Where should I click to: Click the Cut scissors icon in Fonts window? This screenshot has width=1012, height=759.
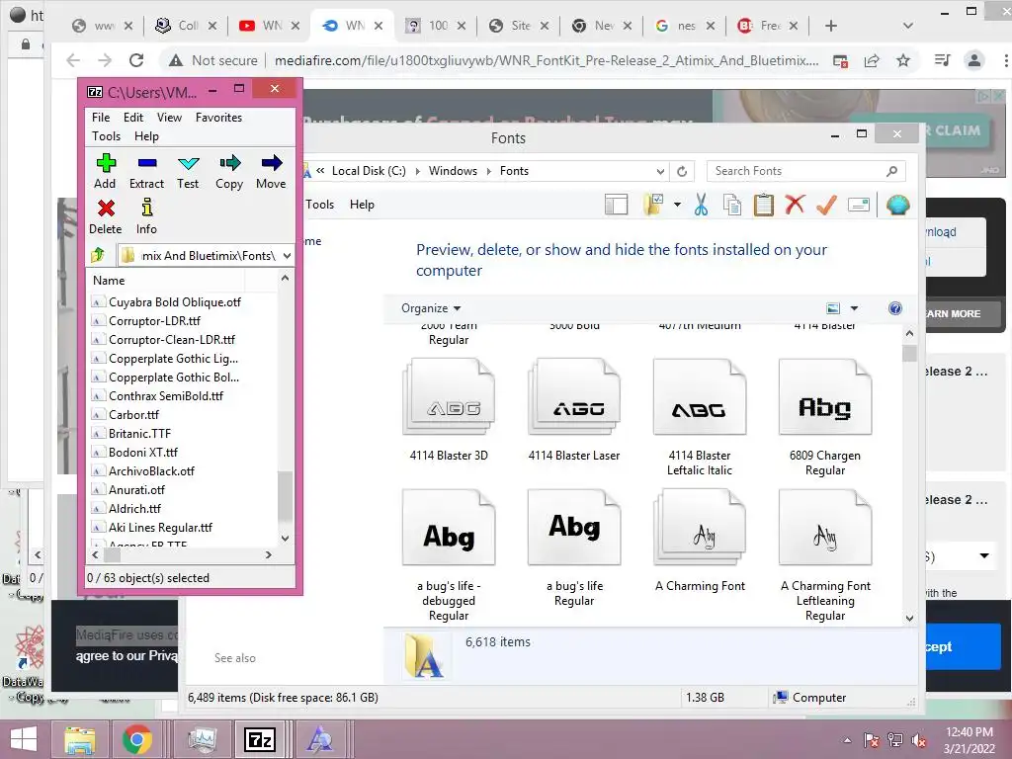point(701,205)
